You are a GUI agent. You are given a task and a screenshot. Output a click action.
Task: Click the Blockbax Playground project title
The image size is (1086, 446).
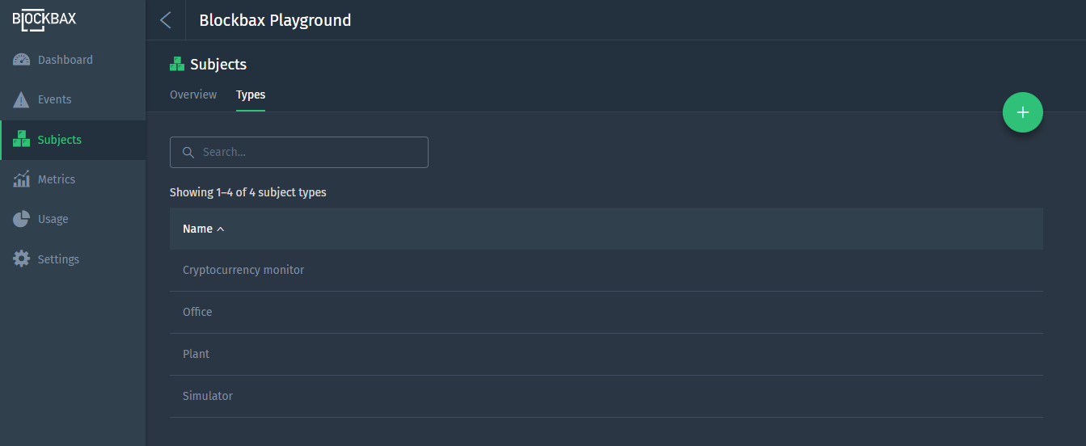275,20
